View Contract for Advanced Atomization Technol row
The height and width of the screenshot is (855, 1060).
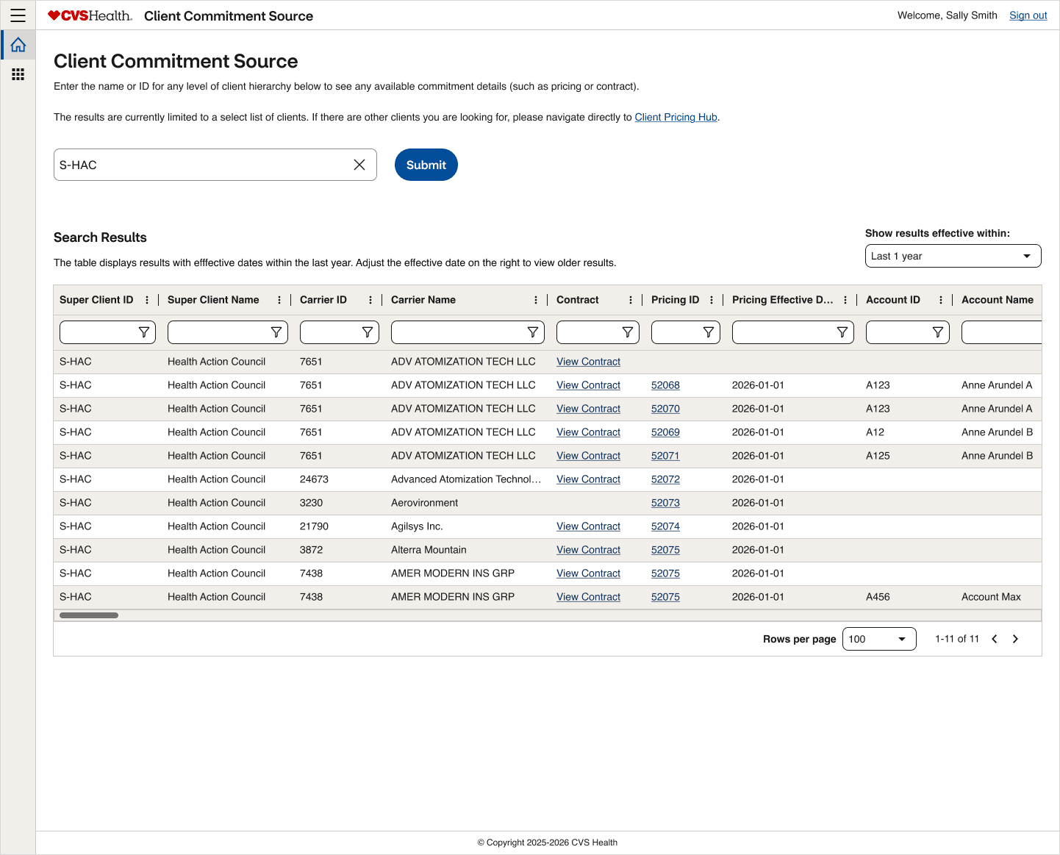[x=588, y=479]
